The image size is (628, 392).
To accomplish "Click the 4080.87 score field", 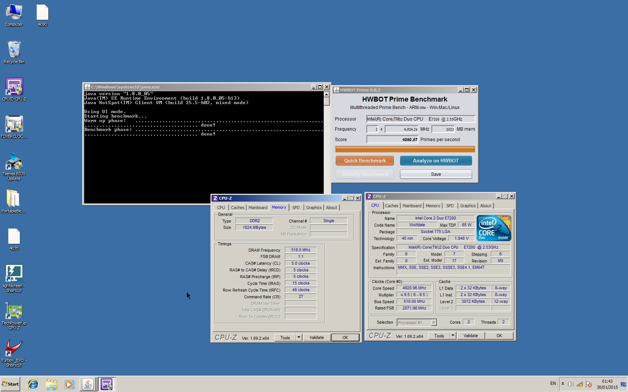I will point(392,140).
